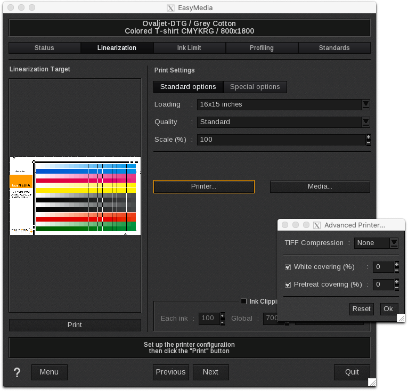Decrease the Scale percentage with minus stepper
Image resolution: width=408 pixels, height=391 pixels.
coord(368,143)
